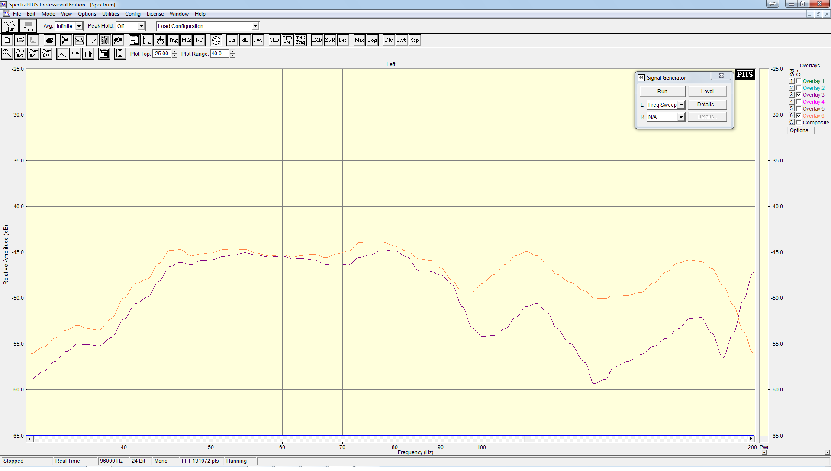Screen dimensions: 831x471
Task: Click the Trig toolbar icon
Action: [173, 40]
